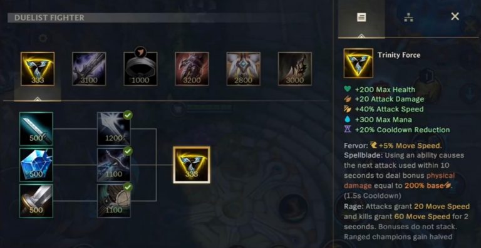The image size is (481, 248).
Task: Select the 500 gold blue Sapphire Crystal
Action: tap(36, 165)
